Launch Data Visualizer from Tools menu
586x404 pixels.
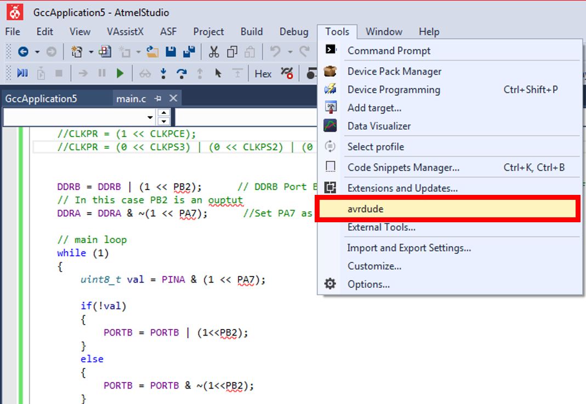click(450, 126)
